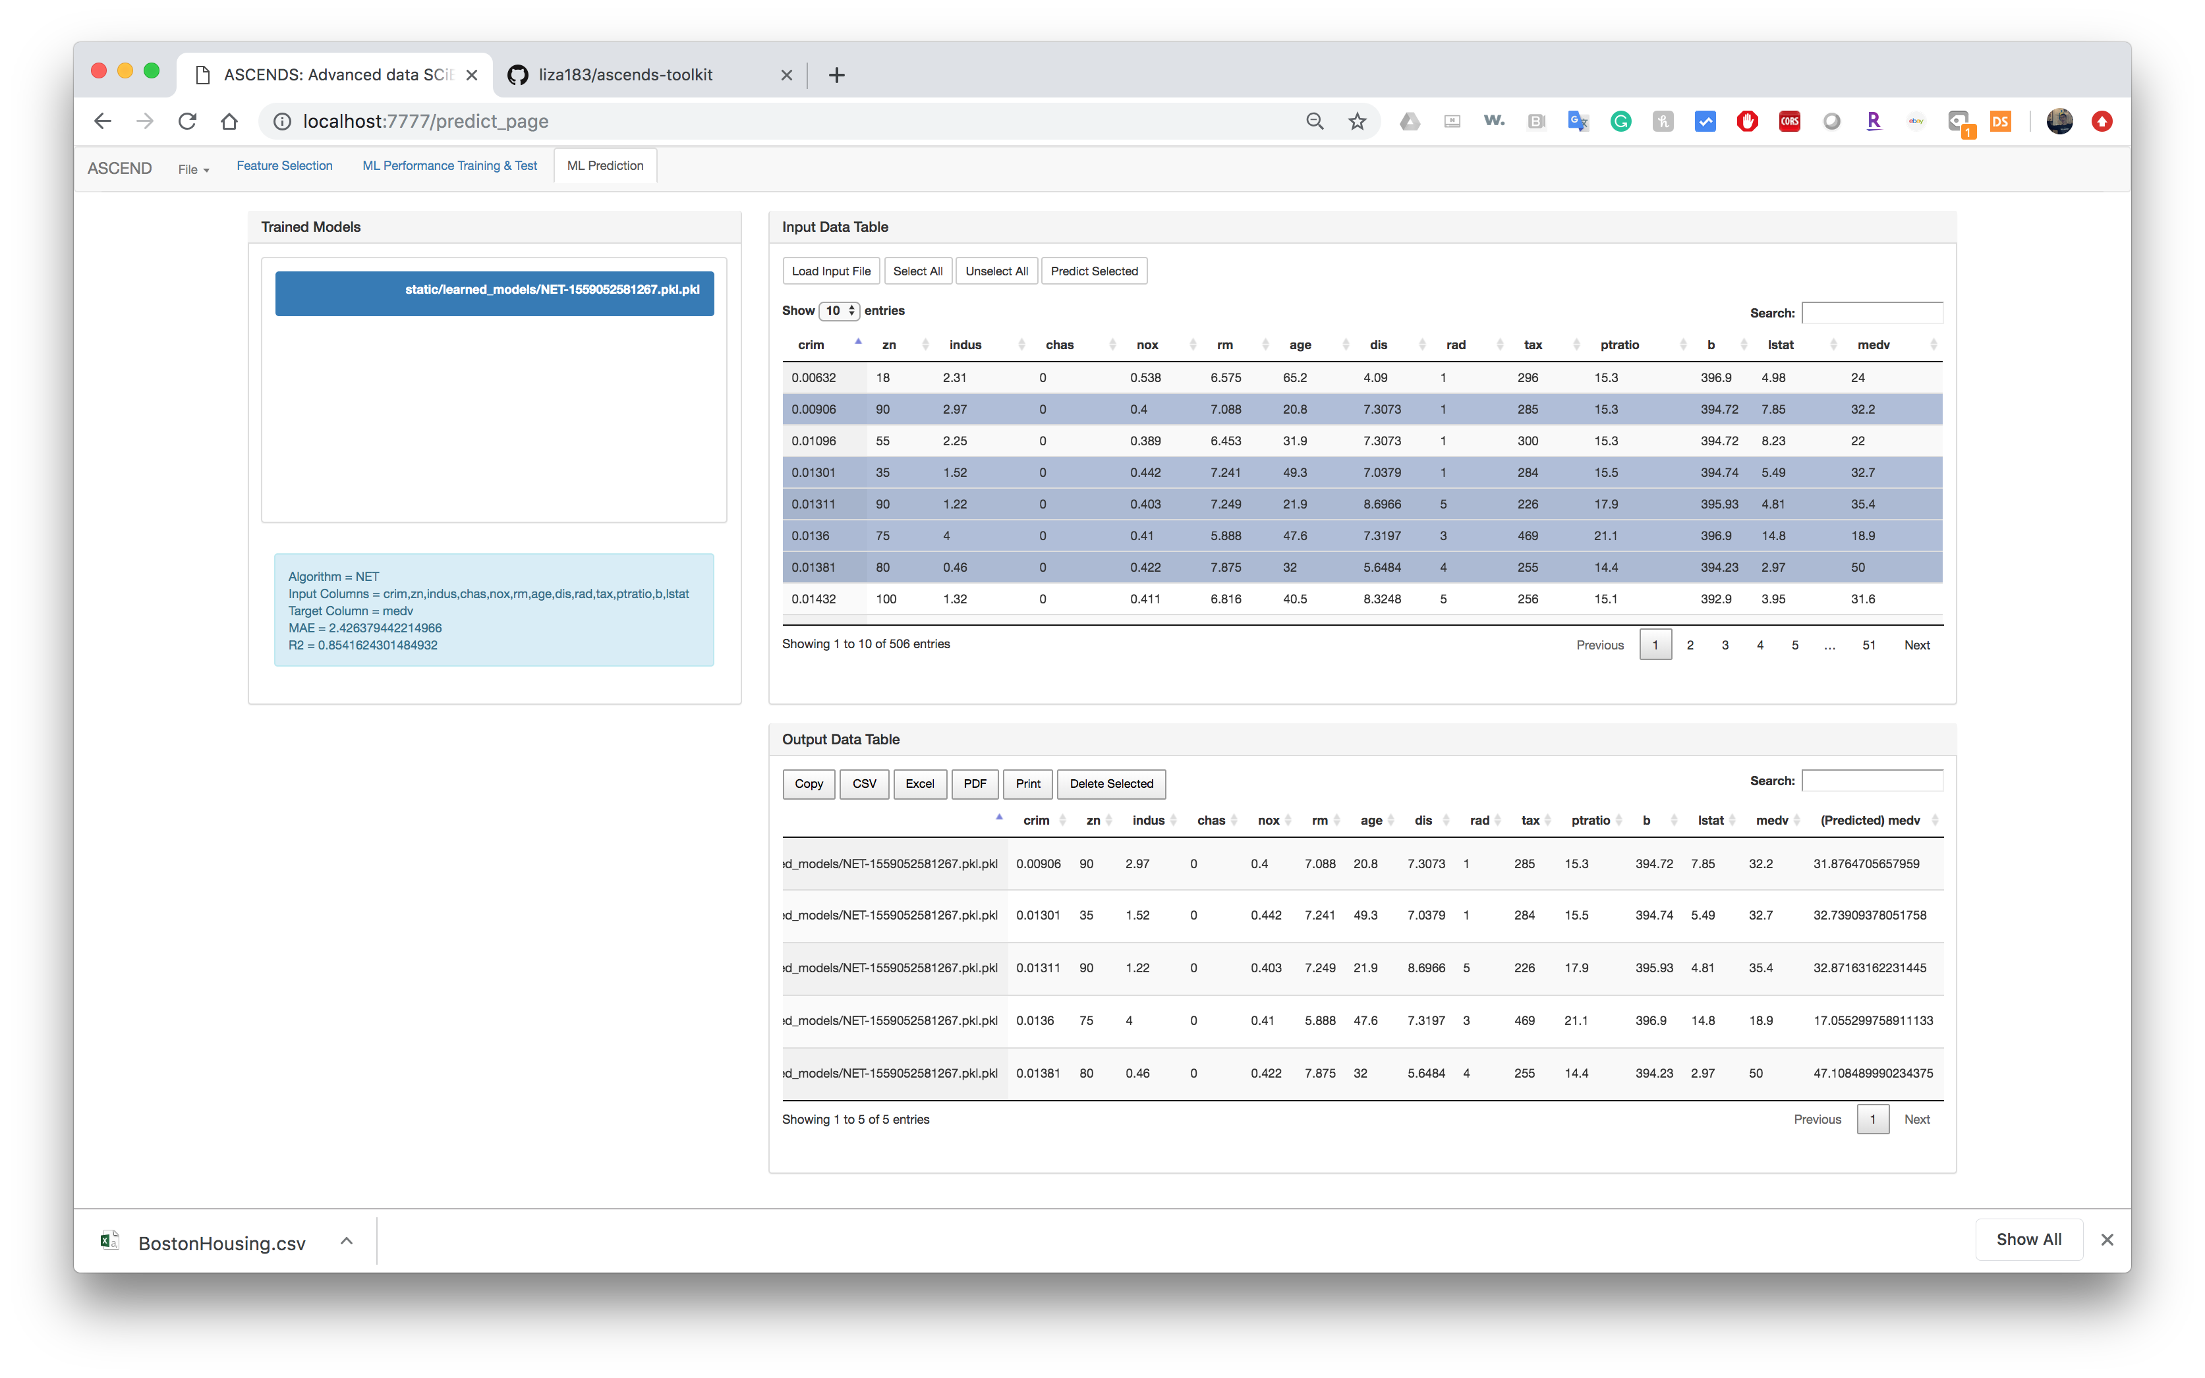Click CSV export icon

(862, 783)
